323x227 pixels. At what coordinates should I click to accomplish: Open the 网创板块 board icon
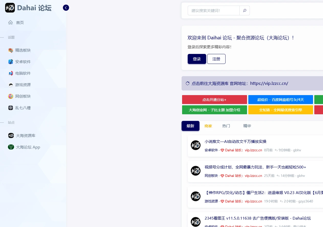[10, 96]
